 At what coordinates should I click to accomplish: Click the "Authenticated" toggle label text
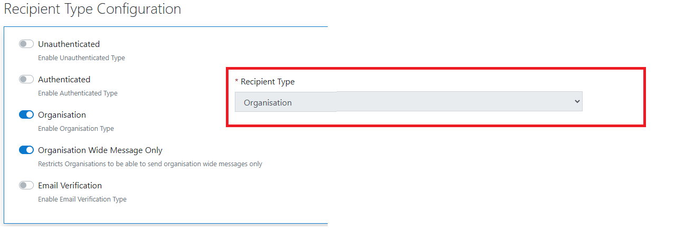click(64, 80)
